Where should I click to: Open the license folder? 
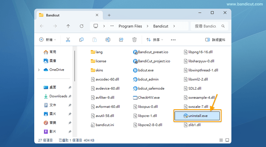(98, 61)
